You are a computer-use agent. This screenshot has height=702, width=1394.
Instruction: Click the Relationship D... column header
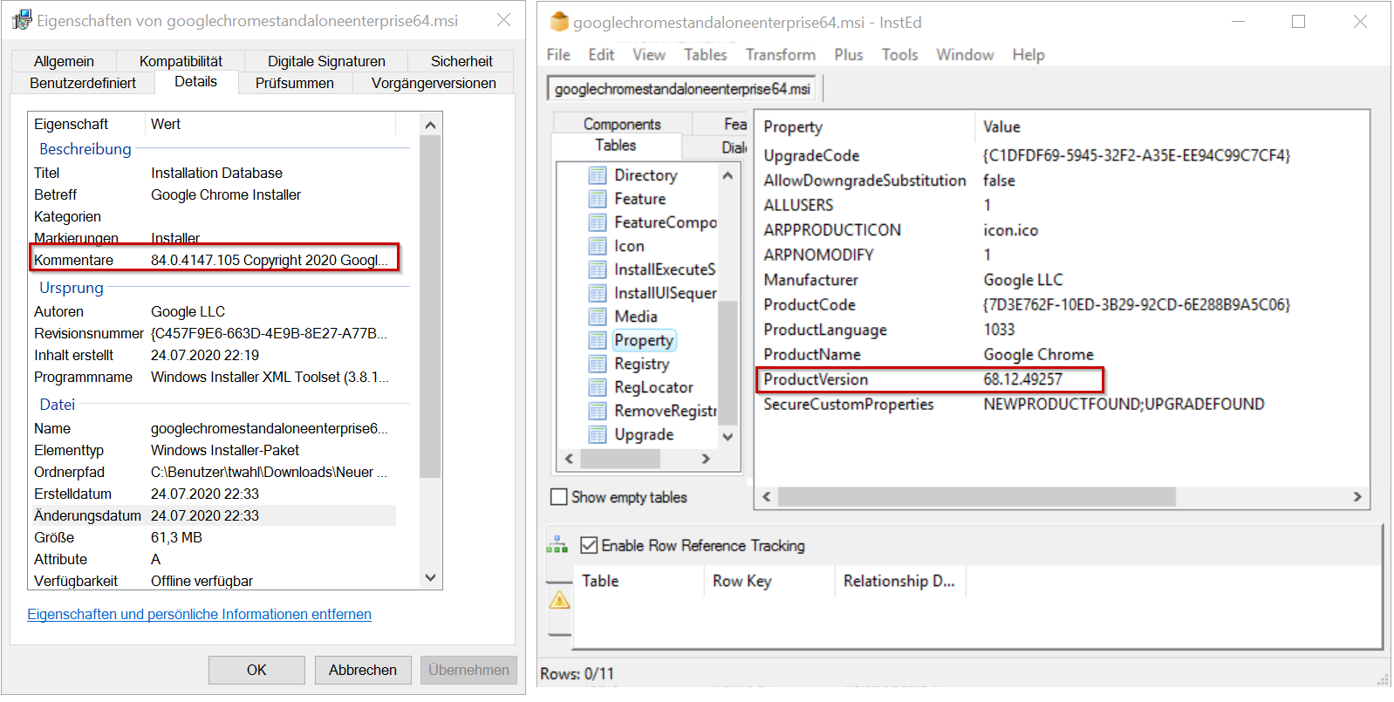(900, 581)
